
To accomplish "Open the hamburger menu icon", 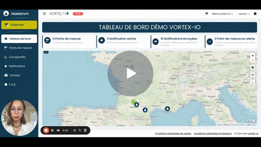I will [44, 13].
